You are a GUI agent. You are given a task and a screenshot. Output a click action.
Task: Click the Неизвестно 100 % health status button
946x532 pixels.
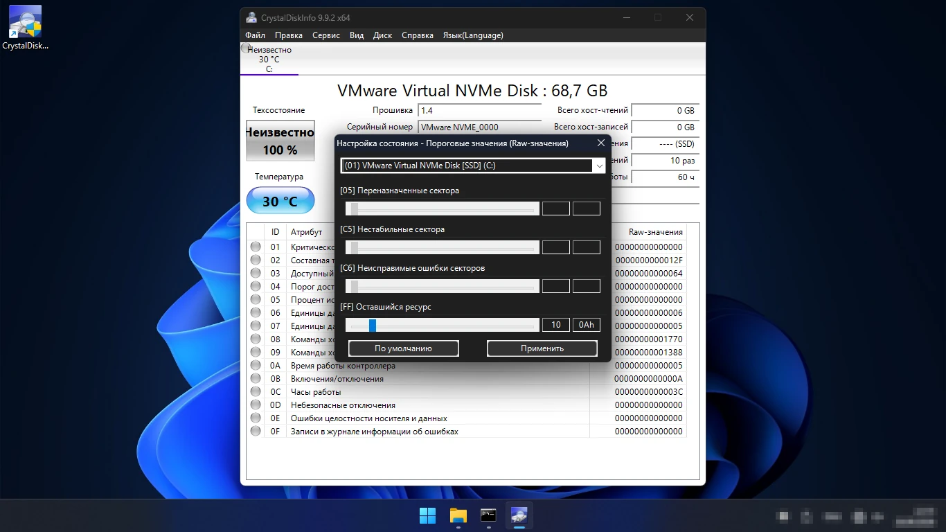(x=280, y=141)
